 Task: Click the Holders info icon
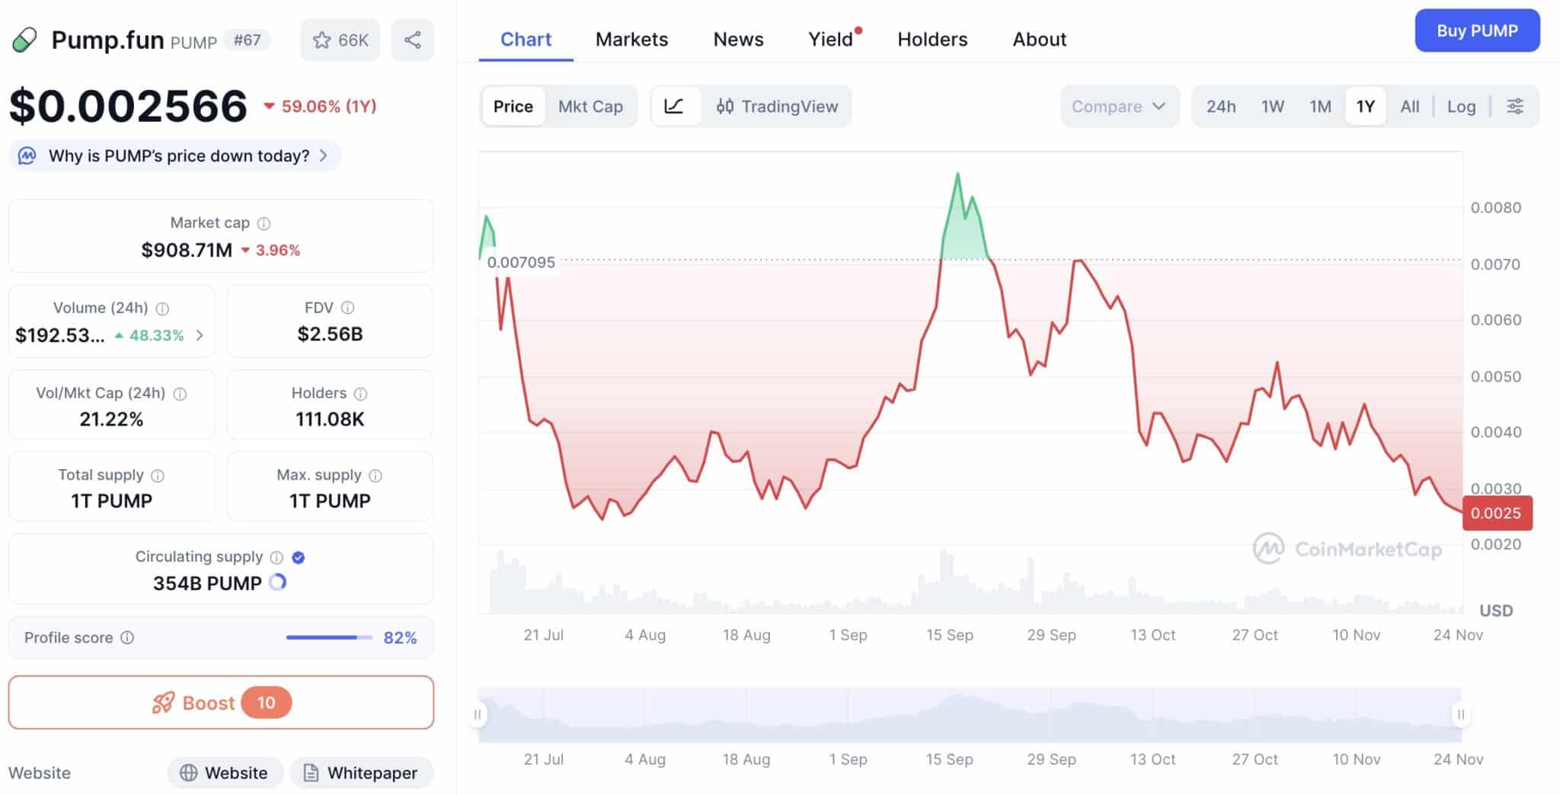tap(361, 394)
